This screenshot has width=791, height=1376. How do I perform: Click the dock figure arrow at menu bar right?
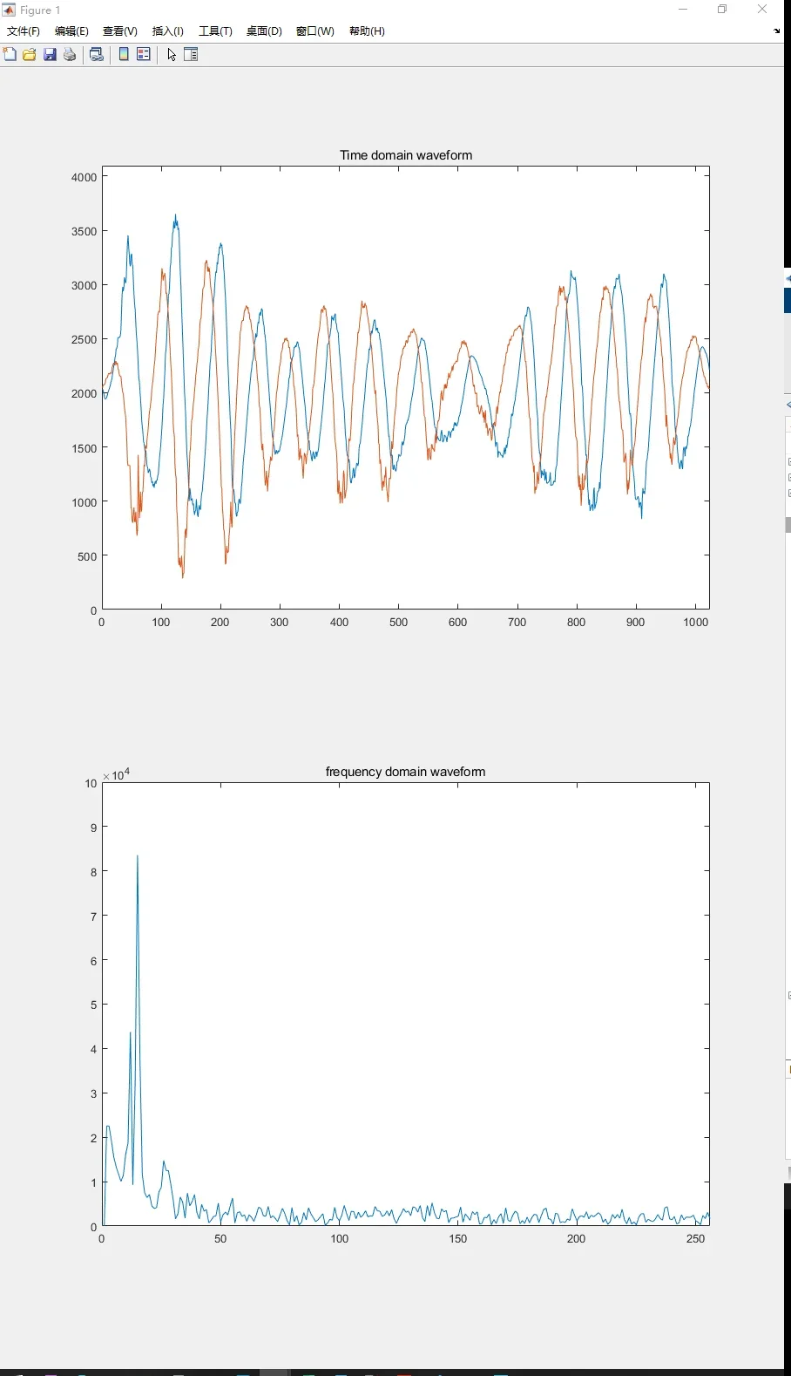(x=776, y=31)
